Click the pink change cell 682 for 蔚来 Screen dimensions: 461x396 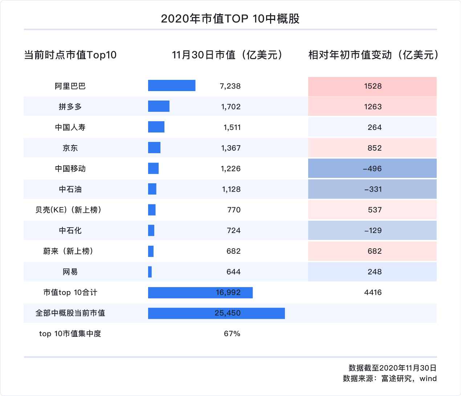[372, 251]
